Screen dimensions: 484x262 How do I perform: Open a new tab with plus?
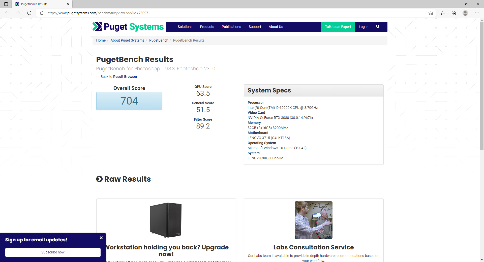point(77,4)
